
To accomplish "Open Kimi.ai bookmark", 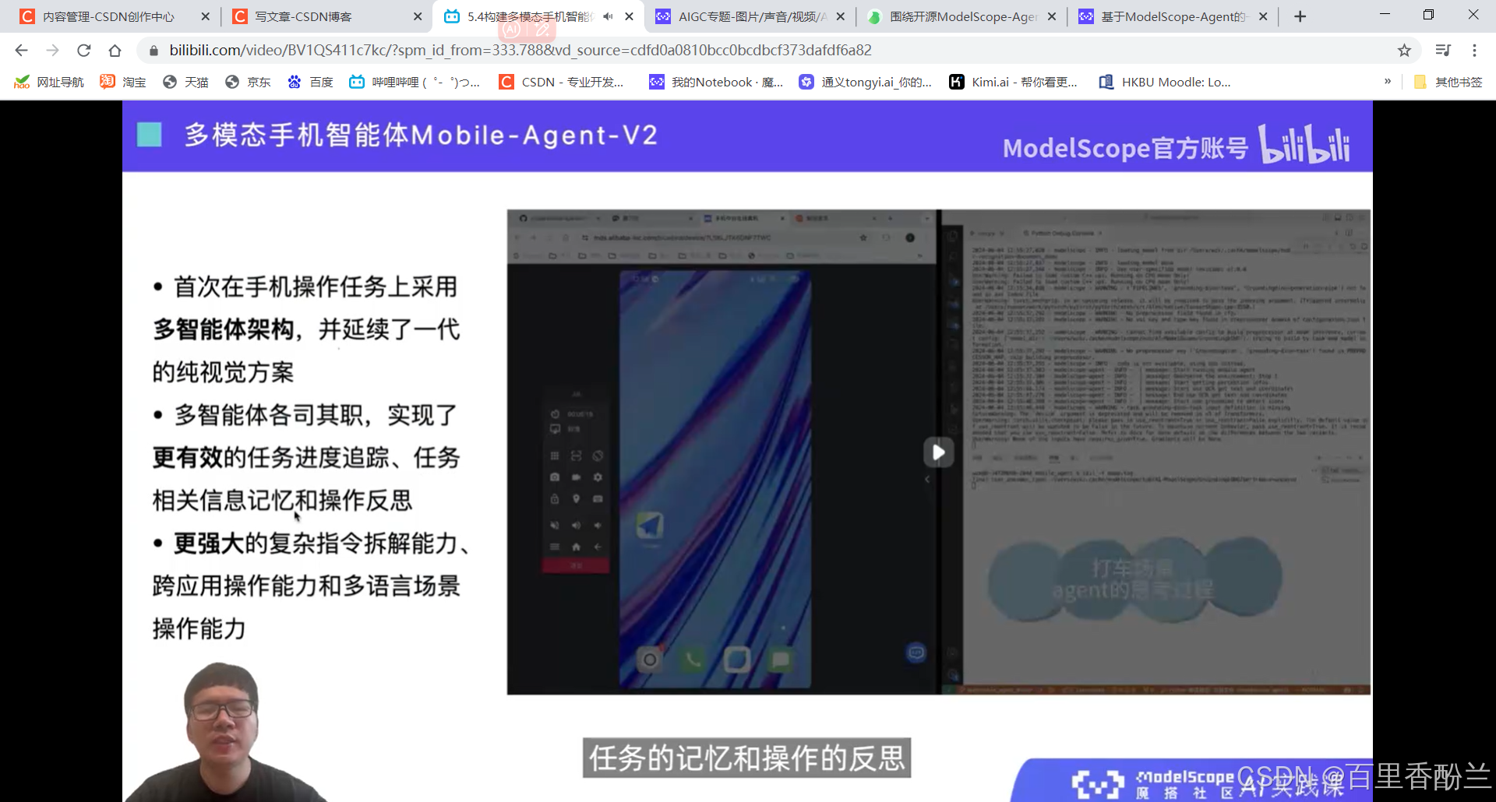I will coord(1014,82).
